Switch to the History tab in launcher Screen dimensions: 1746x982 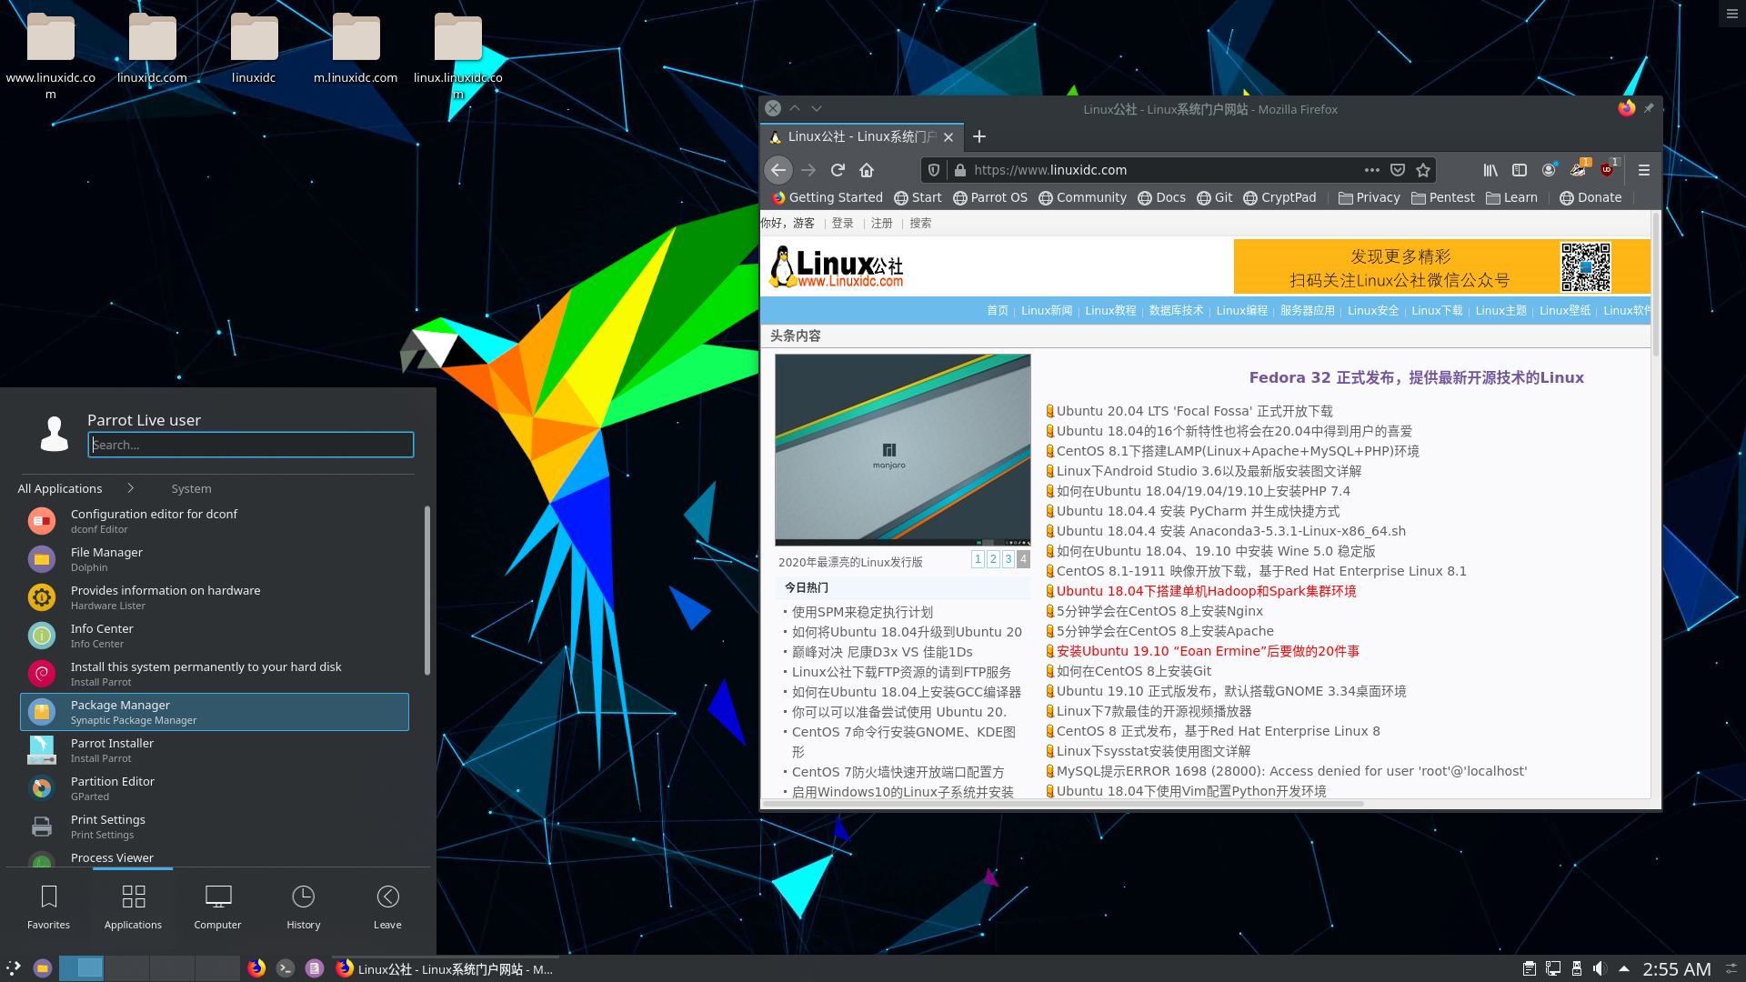[x=303, y=907]
